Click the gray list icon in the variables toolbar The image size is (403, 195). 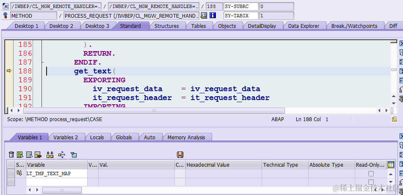(30, 154)
